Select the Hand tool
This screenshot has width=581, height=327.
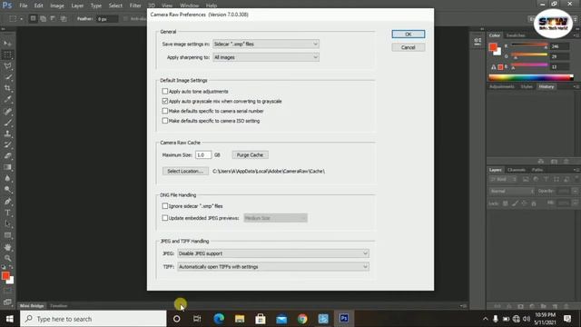pos(7,247)
